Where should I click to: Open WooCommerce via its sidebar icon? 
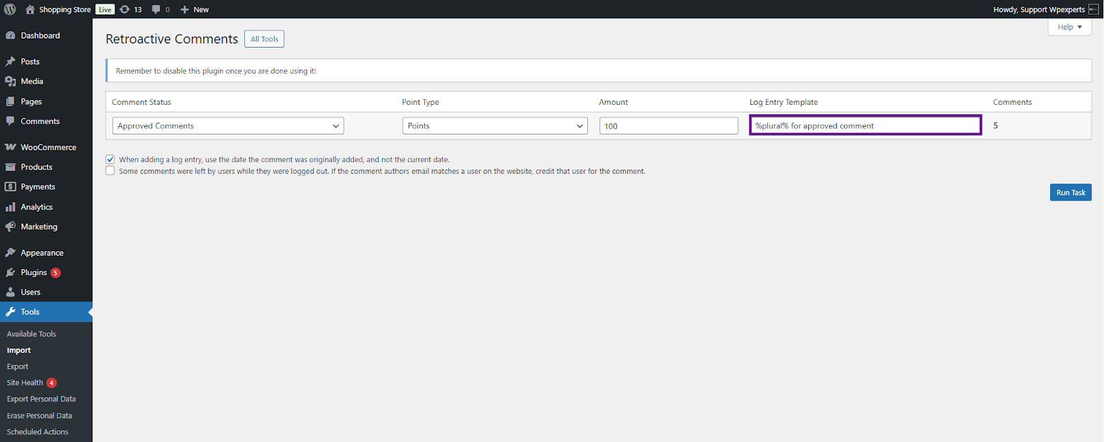coord(10,148)
